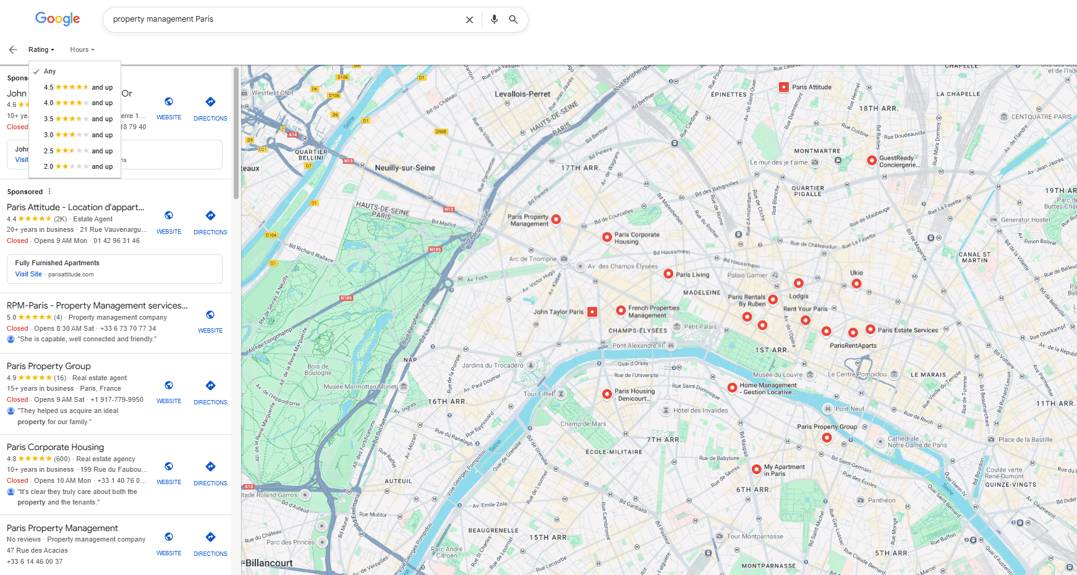Select Paris Property Management map pin
The width and height of the screenshot is (1077, 575).
pos(556,219)
